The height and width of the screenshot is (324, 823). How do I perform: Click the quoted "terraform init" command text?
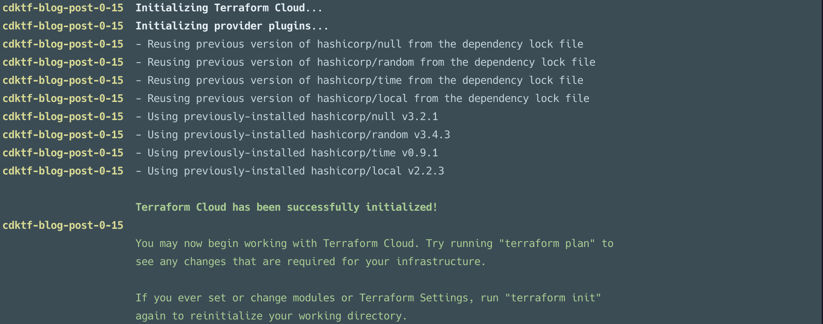tap(553, 298)
